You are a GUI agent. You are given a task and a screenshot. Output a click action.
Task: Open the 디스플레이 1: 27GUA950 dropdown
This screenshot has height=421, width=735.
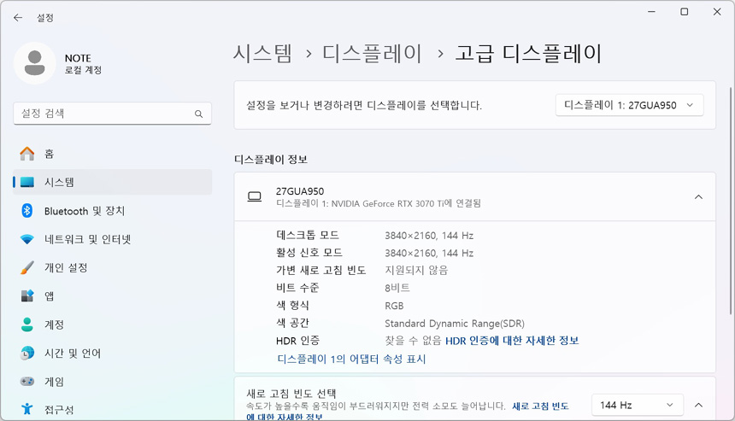pyautogui.click(x=629, y=105)
